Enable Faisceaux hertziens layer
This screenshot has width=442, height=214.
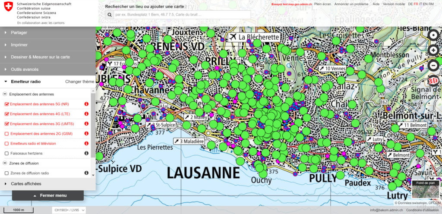pos(7,154)
